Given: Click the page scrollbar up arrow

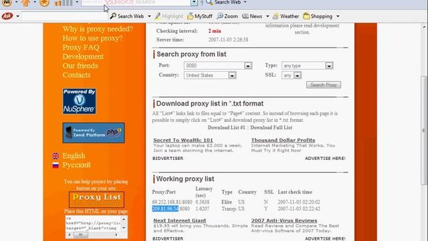Looking at the screenshot, I should (x=424, y=27).
